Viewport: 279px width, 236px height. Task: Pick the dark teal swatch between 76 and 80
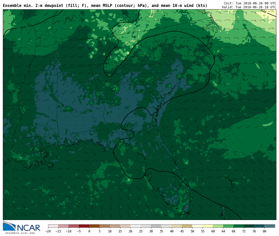259,226
